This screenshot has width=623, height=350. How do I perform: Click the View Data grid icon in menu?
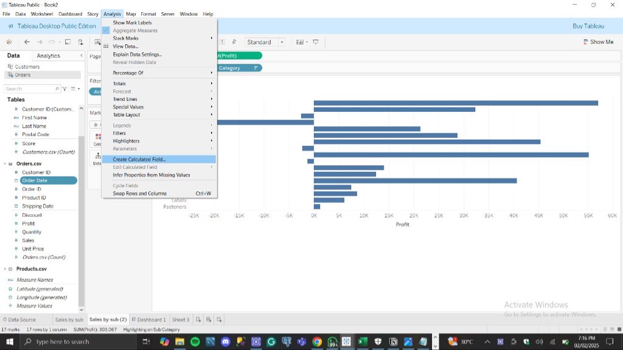(106, 46)
